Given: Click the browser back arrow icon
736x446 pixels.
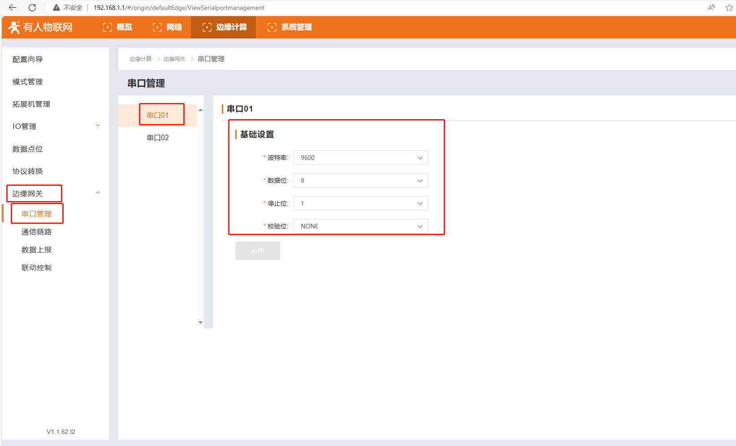Looking at the screenshot, I should (x=13, y=8).
